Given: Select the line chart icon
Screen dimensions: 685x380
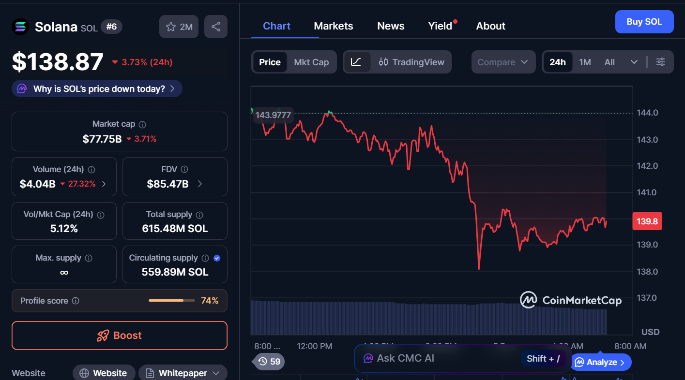Looking at the screenshot, I should tap(356, 62).
